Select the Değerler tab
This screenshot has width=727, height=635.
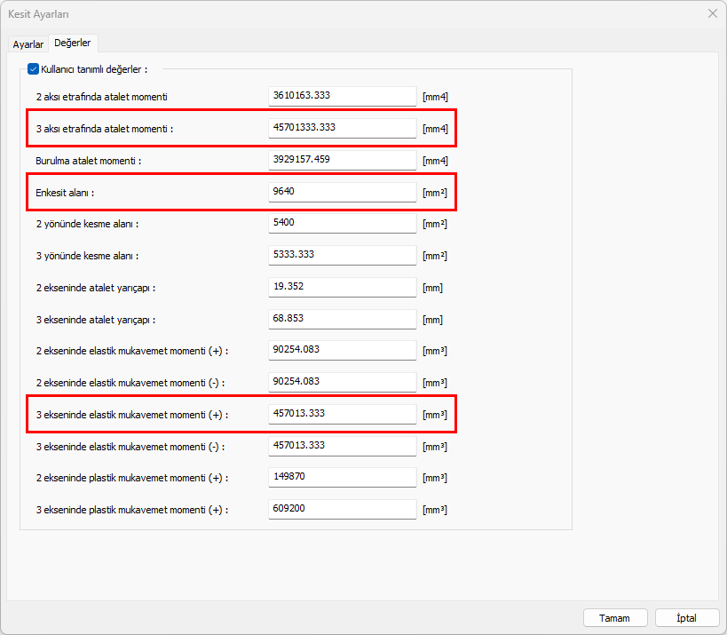[72, 43]
